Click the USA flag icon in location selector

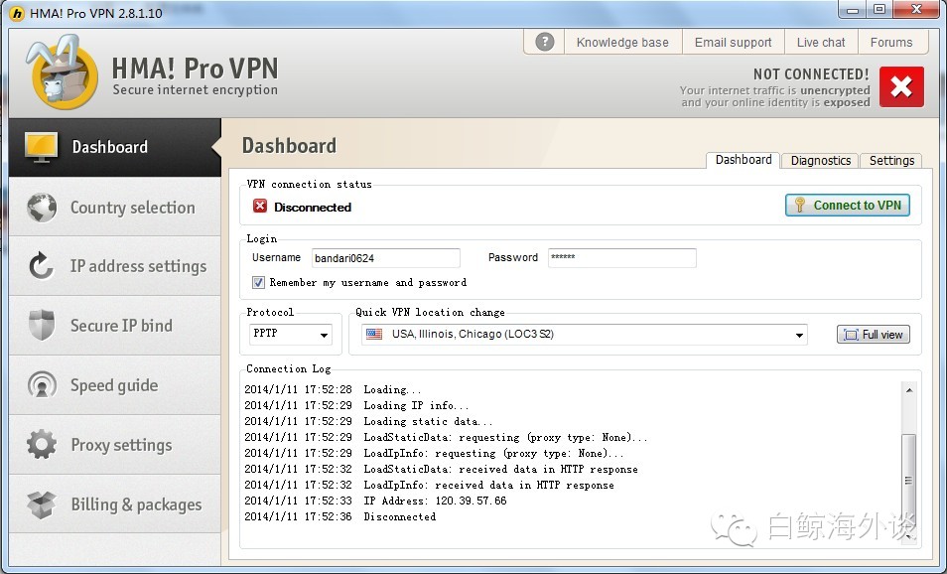coord(374,334)
